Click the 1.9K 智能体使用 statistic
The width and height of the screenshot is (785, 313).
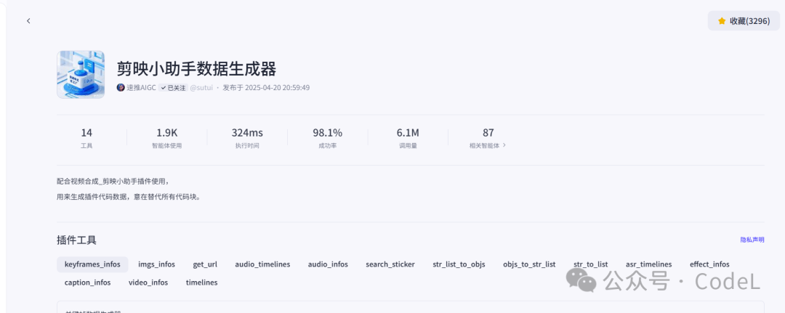tap(166, 139)
